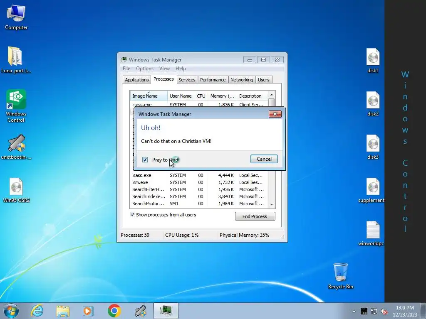Maximize the Windows Task Manager window
This screenshot has height=319, width=426.
pos(263,60)
